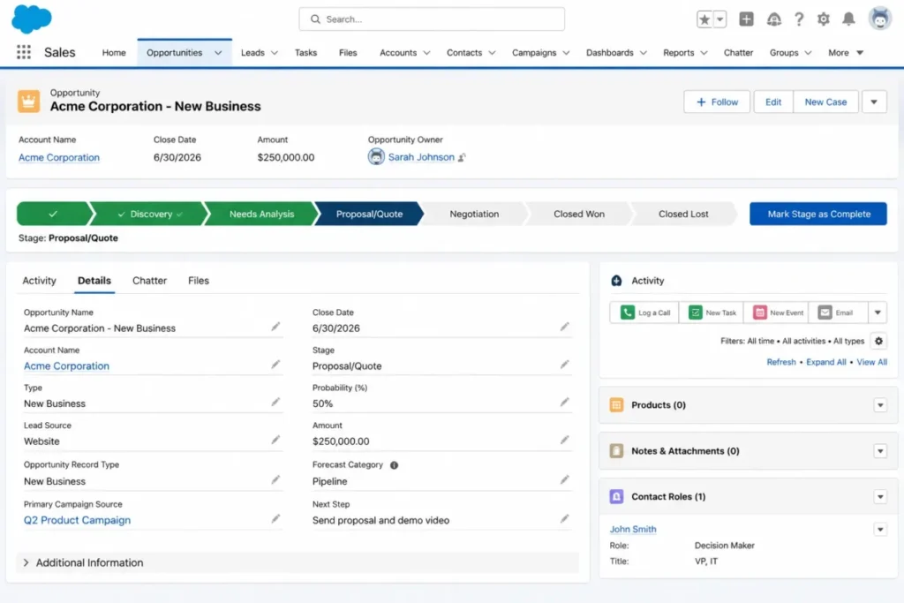Edit Opportunity Name with the pencil icon
Image resolution: width=904 pixels, height=603 pixels.
[x=275, y=327]
